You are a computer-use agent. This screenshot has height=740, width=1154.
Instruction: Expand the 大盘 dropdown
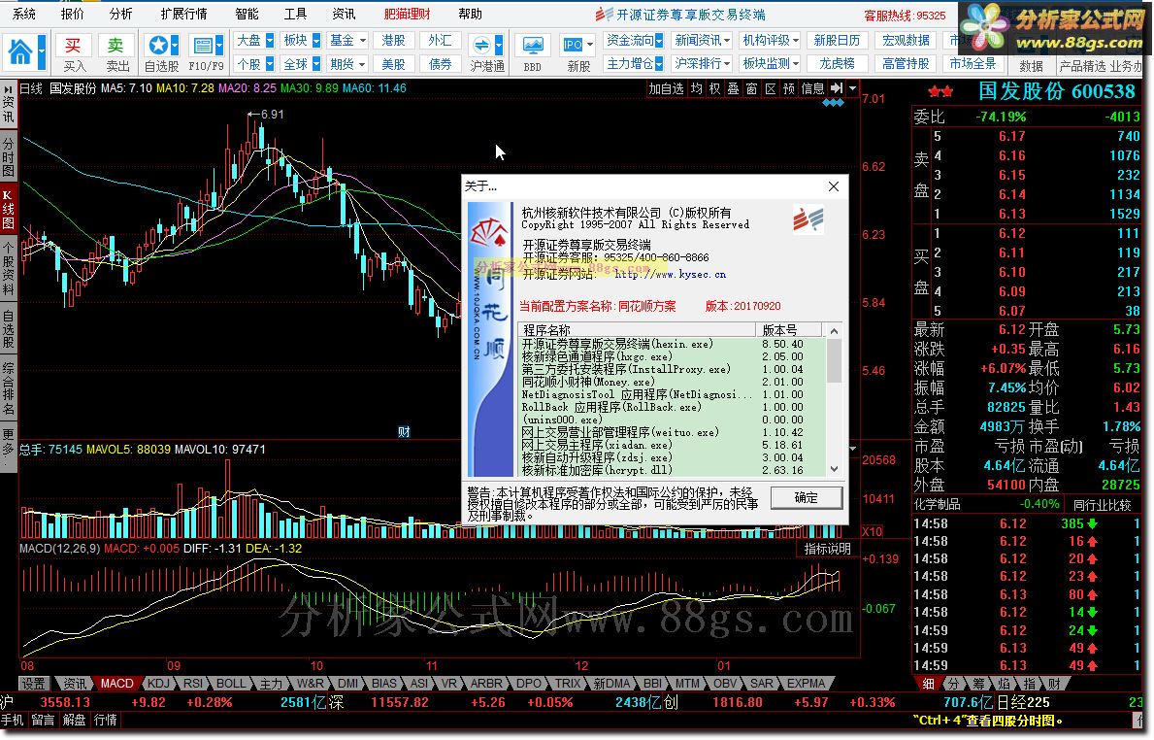tap(270, 41)
